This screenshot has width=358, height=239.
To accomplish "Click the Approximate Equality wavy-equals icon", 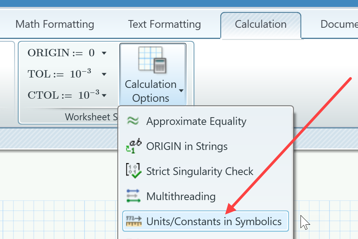I will (x=133, y=121).
